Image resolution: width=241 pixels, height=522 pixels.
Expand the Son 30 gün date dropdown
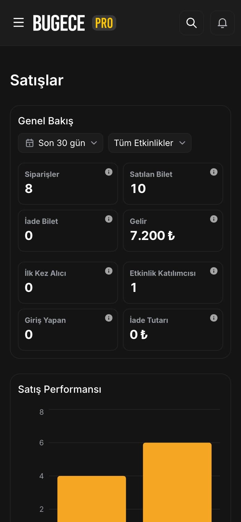click(61, 143)
